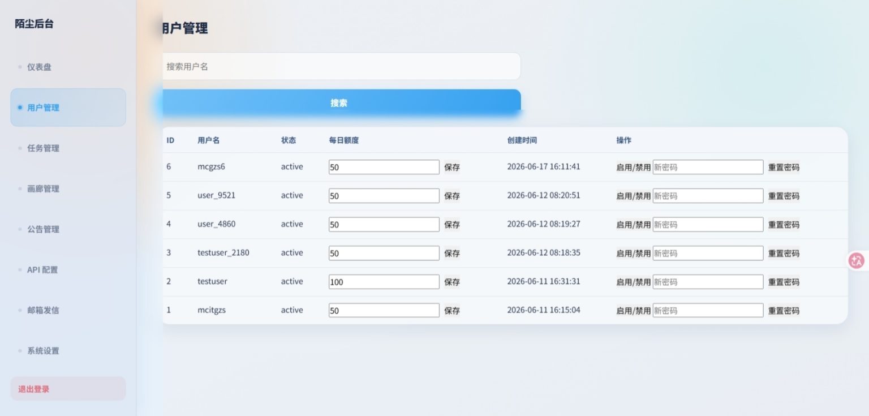The image size is (869, 416).
Task: Reset password for mcgzs6
Action: click(784, 168)
